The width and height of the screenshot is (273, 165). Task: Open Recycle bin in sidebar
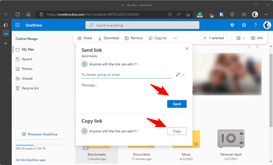pos(27,88)
